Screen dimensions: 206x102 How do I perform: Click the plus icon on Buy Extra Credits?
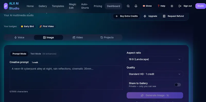117,16
